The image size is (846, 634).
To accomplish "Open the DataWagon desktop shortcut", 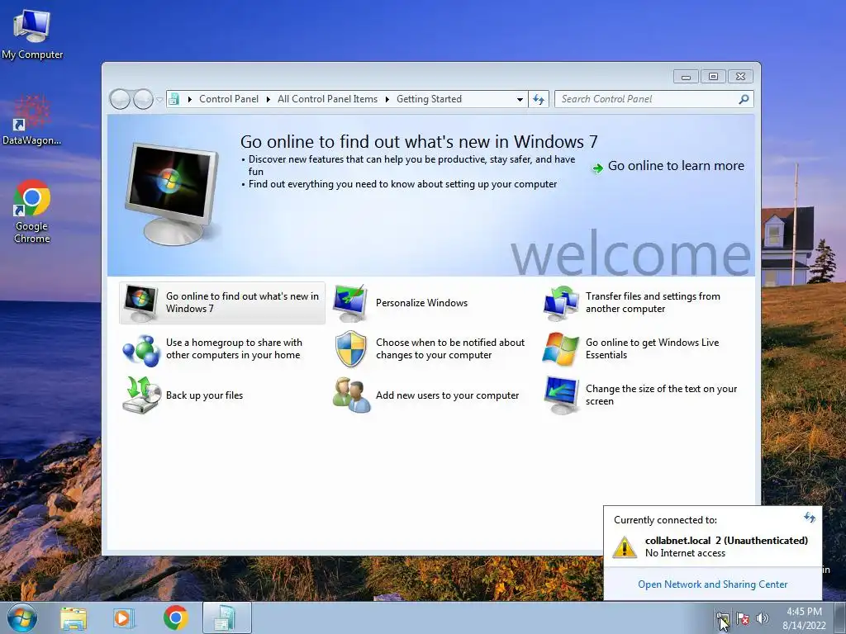I will (x=32, y=121).
